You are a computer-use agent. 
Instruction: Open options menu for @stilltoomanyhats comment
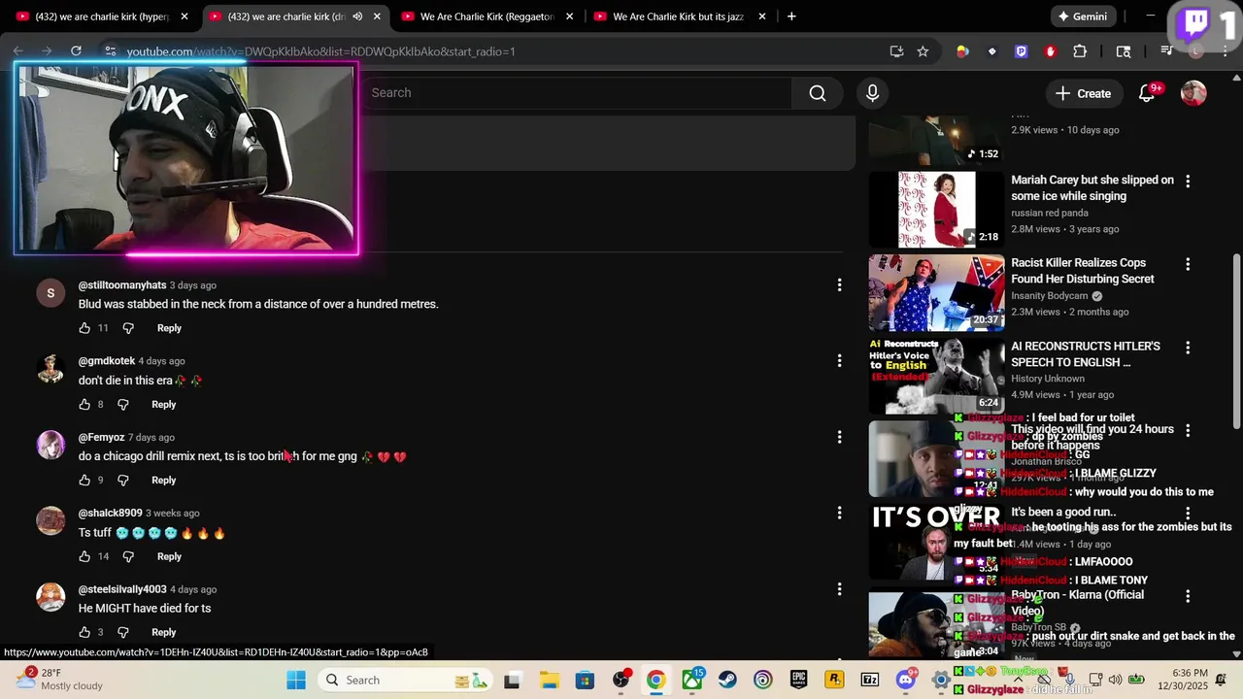coord(839,284)
